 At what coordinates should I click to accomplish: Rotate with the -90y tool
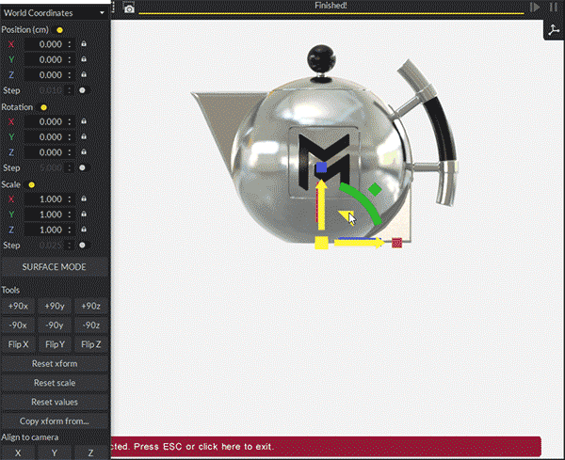click(x=55, y=325)
